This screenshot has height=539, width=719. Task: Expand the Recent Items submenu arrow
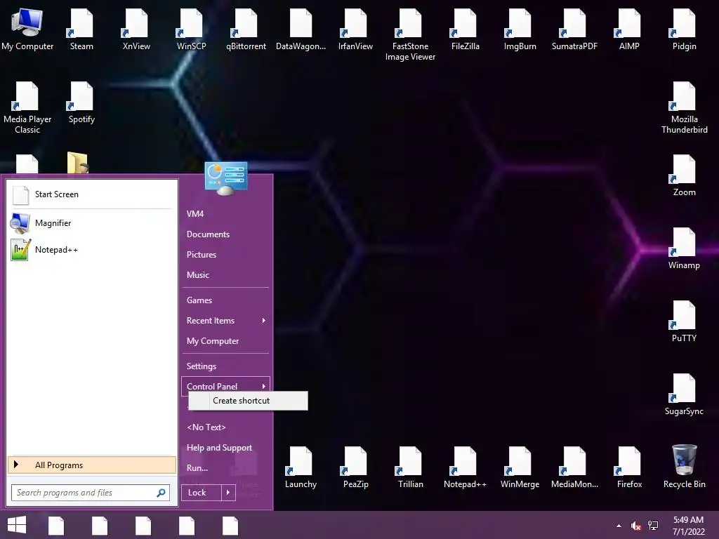pyautogui.click(x=264, y=320)
